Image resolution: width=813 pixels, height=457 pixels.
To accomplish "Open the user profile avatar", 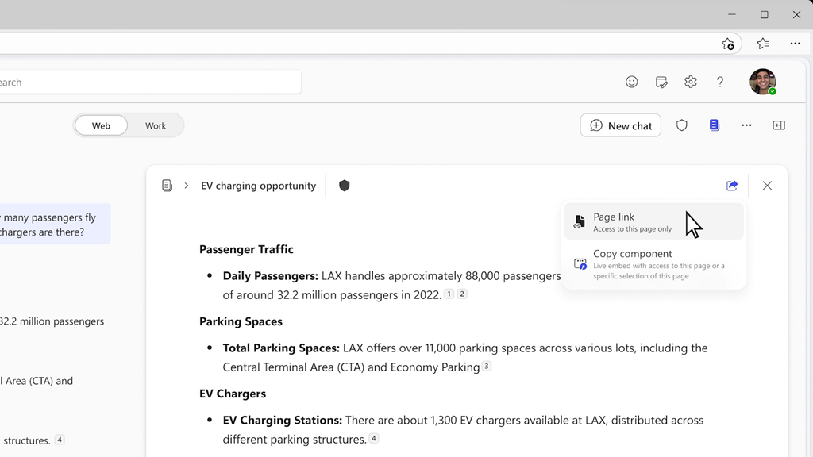I will (762, 82).
